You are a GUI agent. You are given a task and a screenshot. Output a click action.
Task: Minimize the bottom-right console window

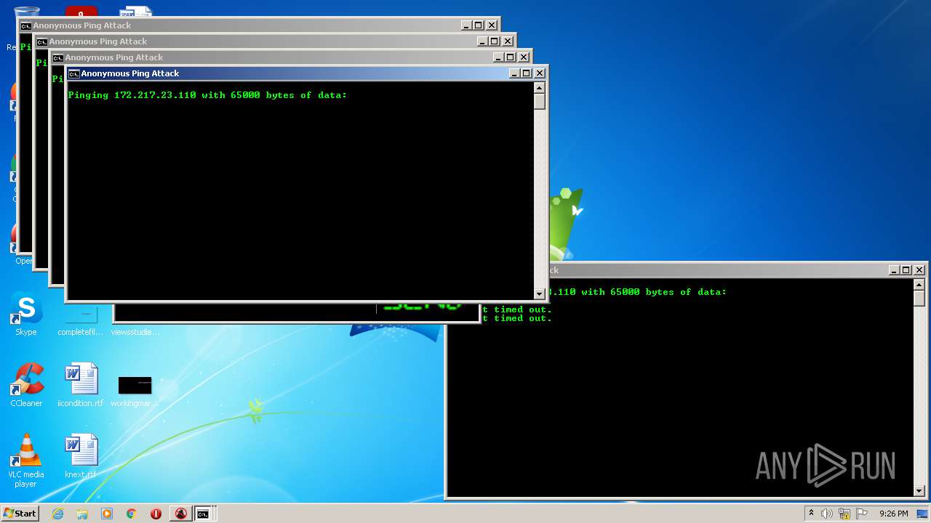(894, 270)
